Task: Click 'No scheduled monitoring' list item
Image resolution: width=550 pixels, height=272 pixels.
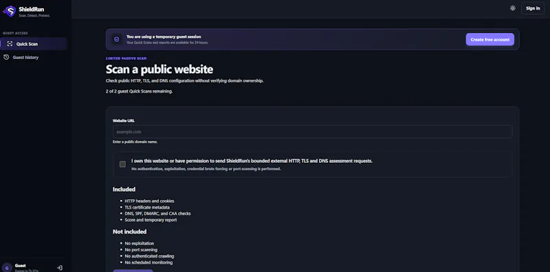Action: tap(148, 262)
